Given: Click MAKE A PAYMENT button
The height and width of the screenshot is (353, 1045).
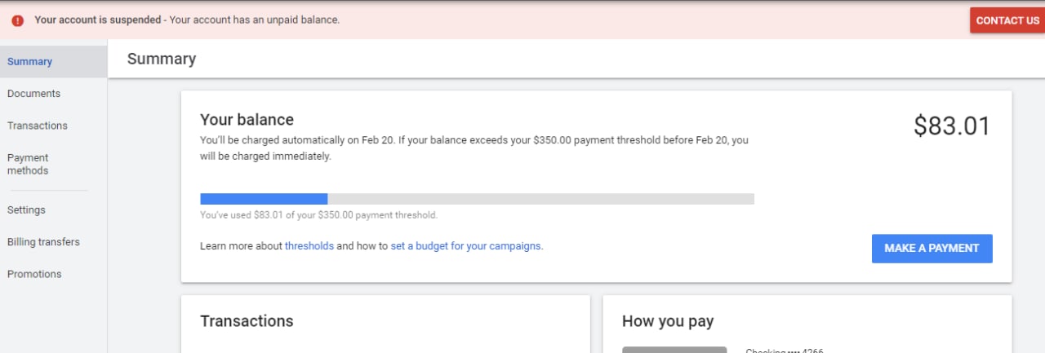Looking at the screenshot, I should tap(932, 249).
